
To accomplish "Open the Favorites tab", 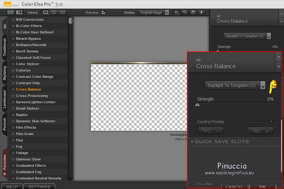I will pos(4,164).
